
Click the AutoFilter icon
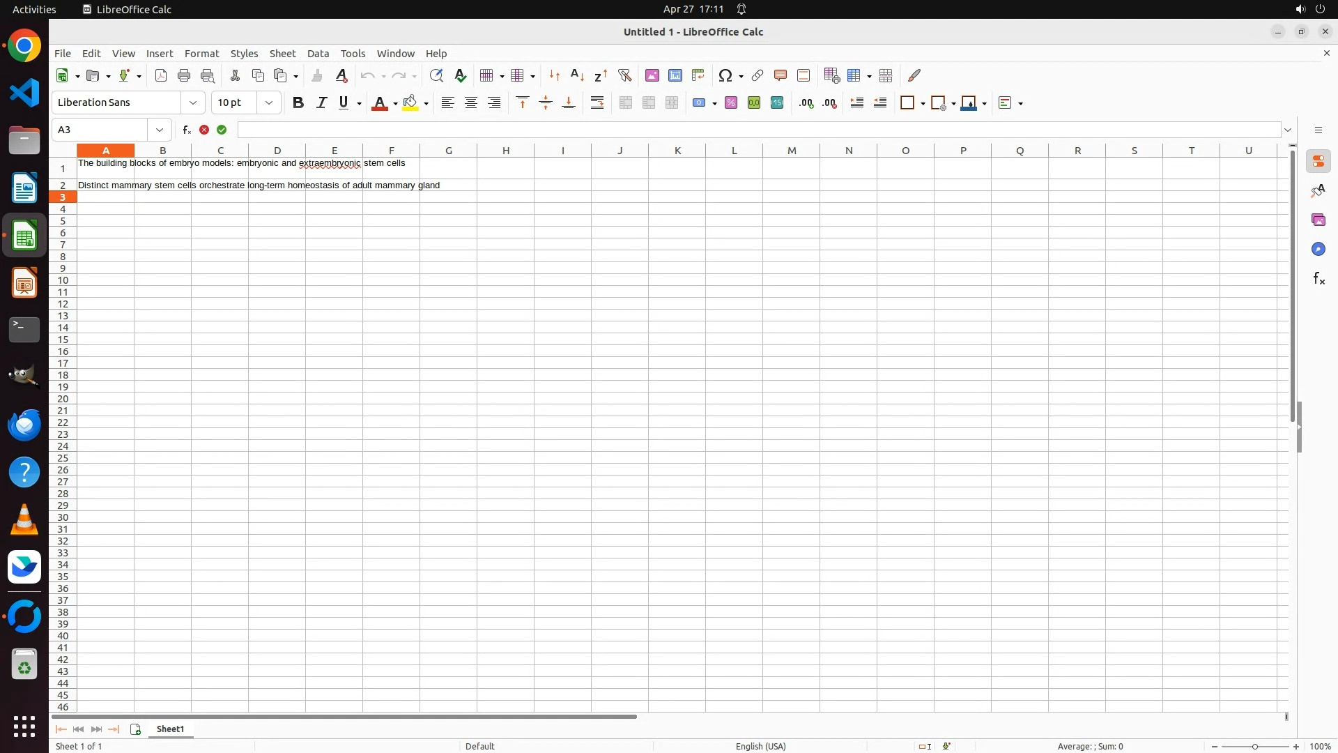point(624,75)
